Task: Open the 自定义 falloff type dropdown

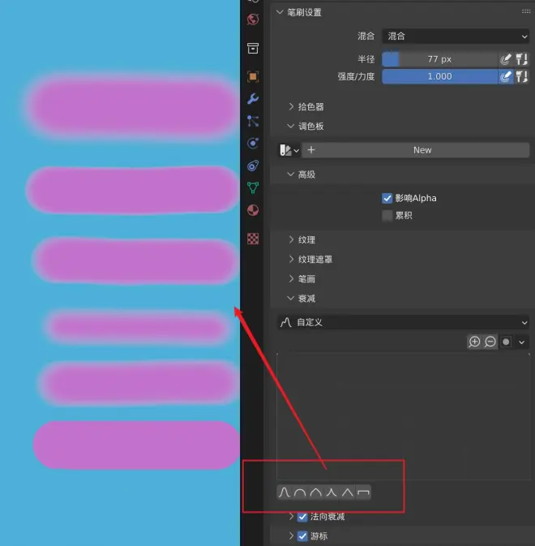Action: coord(403,322)
